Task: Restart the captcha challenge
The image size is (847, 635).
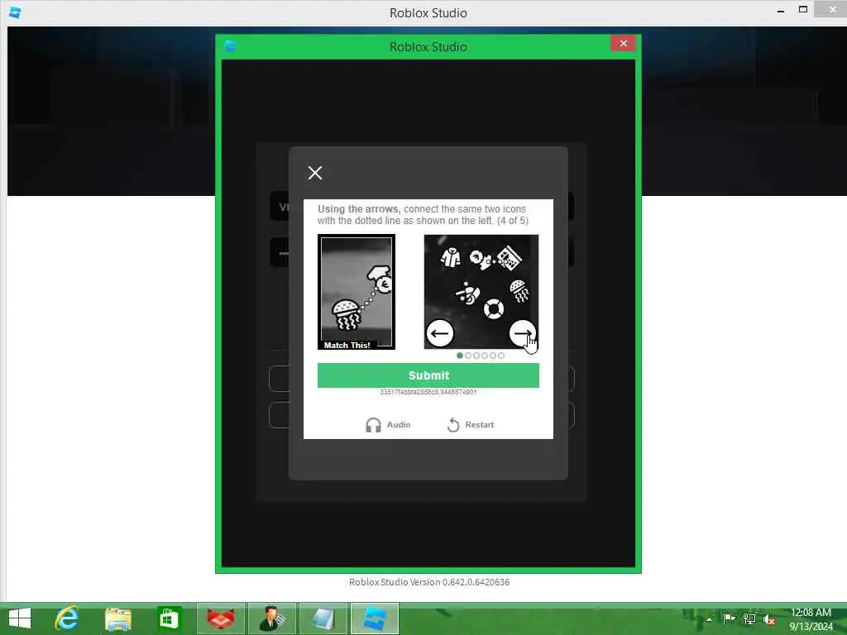Action: click(x=470, y=425)
